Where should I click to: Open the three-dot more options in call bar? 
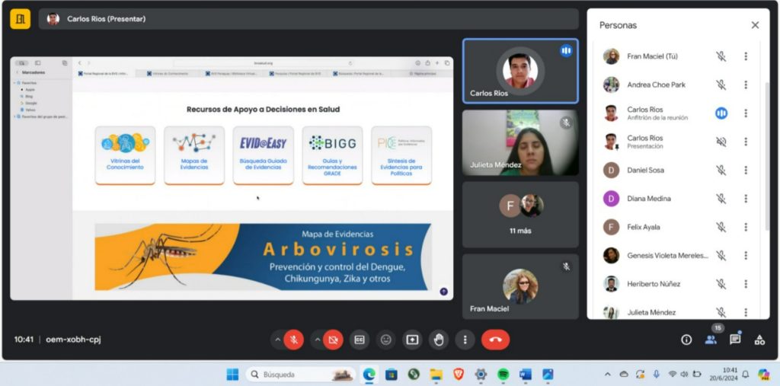pos(465,340)
